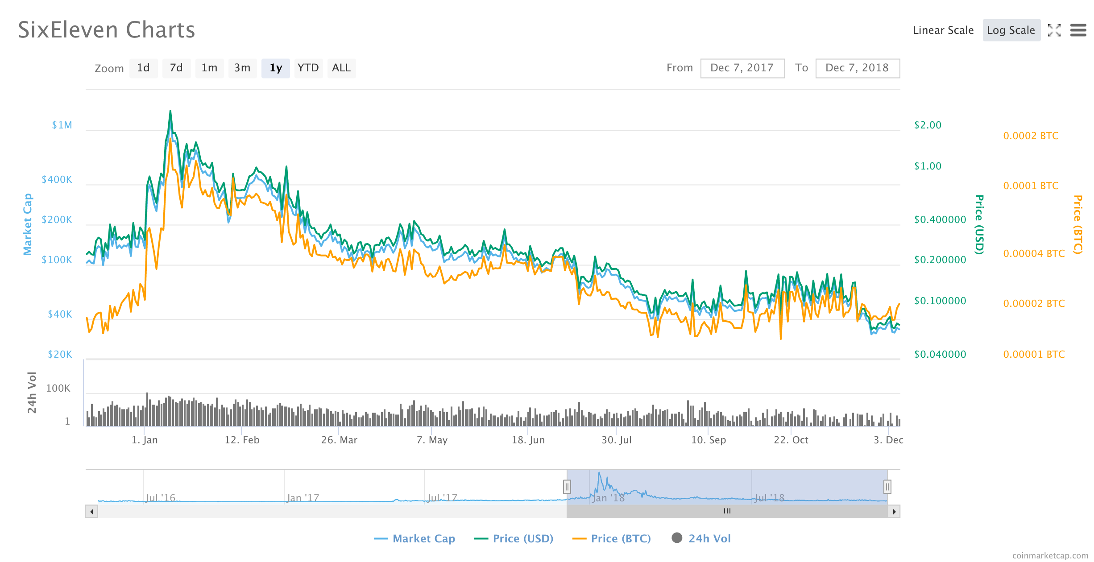
Task: Click the Price (BTC) vertical axis title
Action: click(x=1077, y=225)
